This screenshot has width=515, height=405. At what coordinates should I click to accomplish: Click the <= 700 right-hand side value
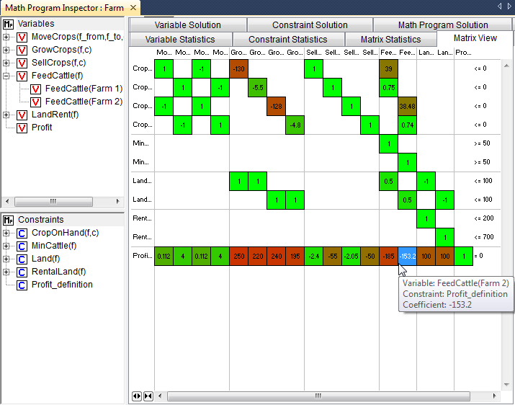[x=483, y=237]
